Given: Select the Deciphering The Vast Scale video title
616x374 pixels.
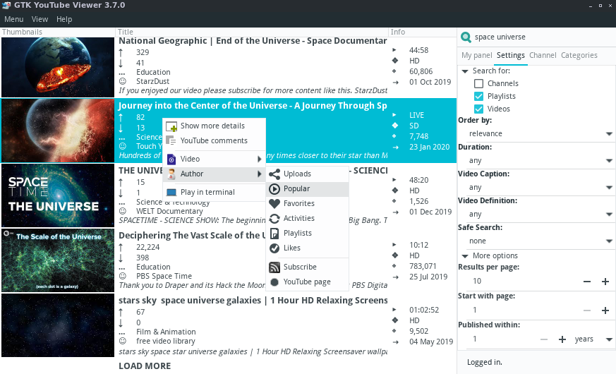Looking at the screenshot, I should coord(192,236).
